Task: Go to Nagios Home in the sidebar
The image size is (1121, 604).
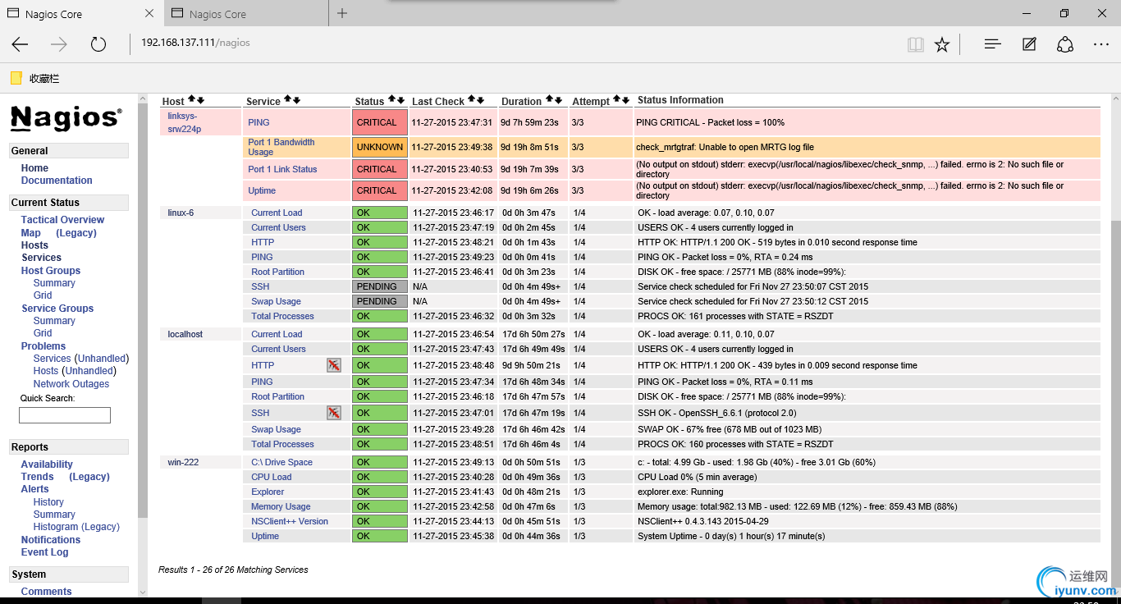Action: point(34,168)
